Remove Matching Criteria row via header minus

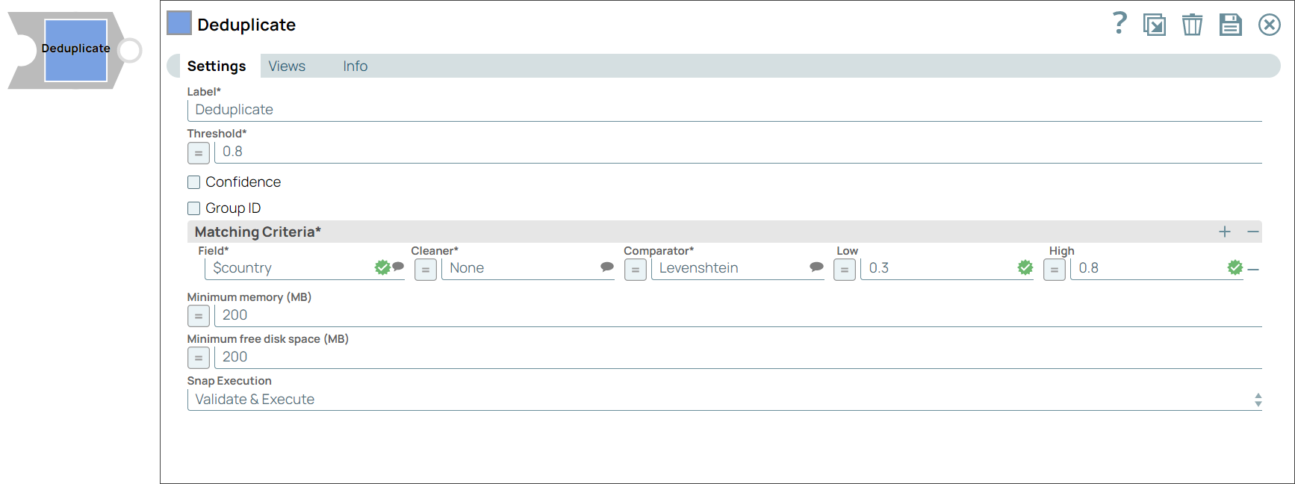pyautogui.click(x=1253, y=232)
